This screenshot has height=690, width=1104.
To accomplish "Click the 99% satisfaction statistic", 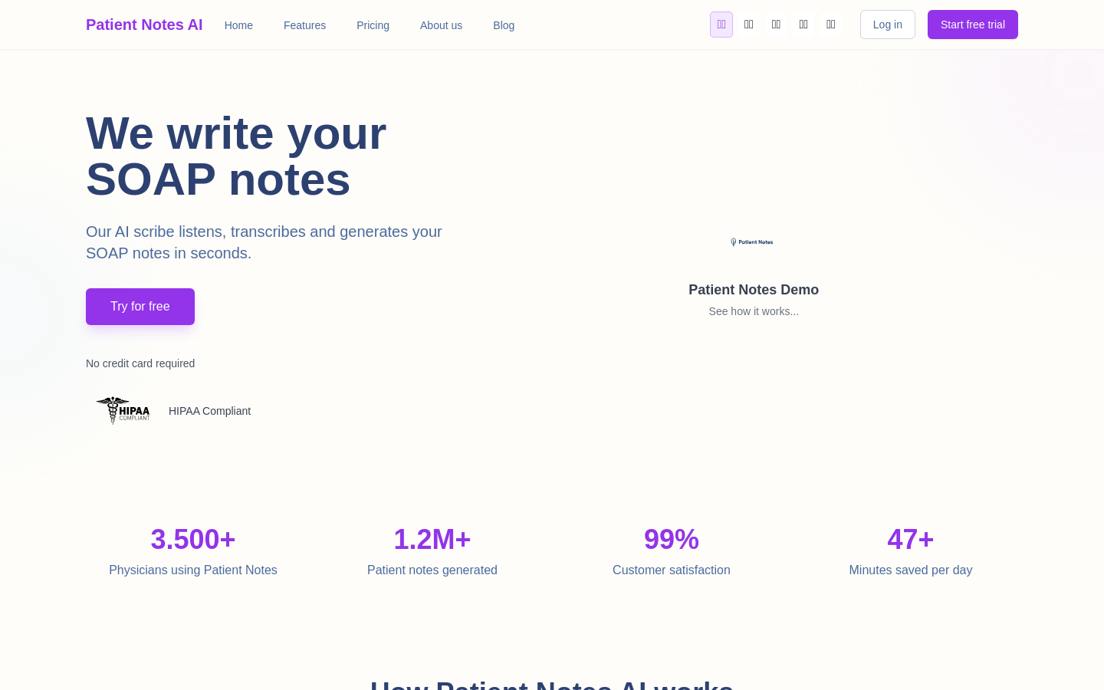I will coord(672,540).
